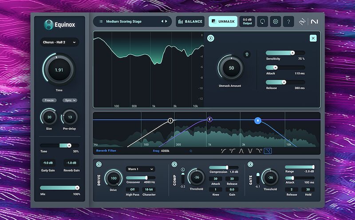
Task: Adjust the Unmask Attack slider
Action: coord(285,67)
